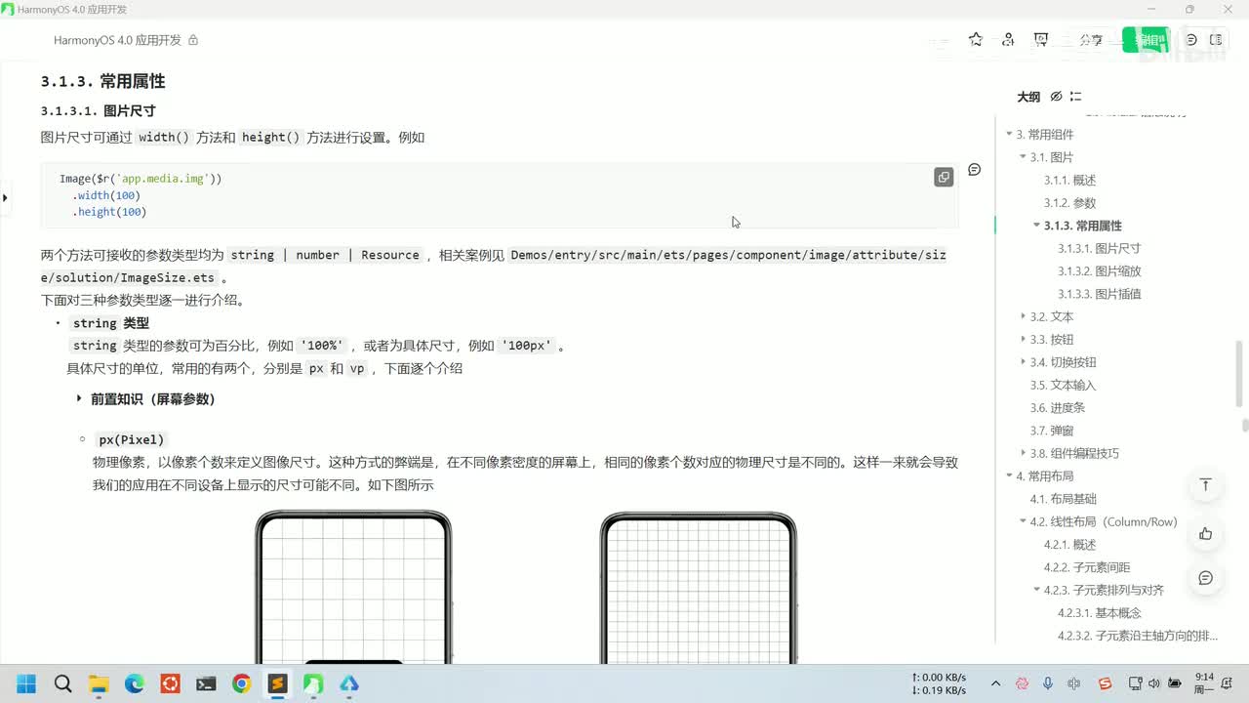Click the thumbs-up like floating button

(x=1206, y=533)
